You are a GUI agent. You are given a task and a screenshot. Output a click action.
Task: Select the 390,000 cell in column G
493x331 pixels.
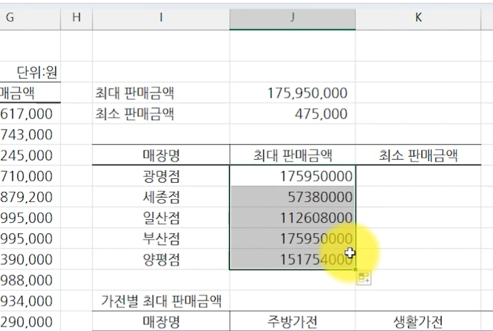(30, 260)
